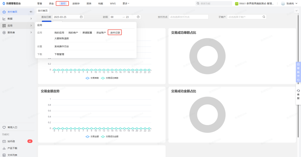301x157 pixels.
Task: Open 我的应用 in the 应用 popup
Action: coord(59,32)
